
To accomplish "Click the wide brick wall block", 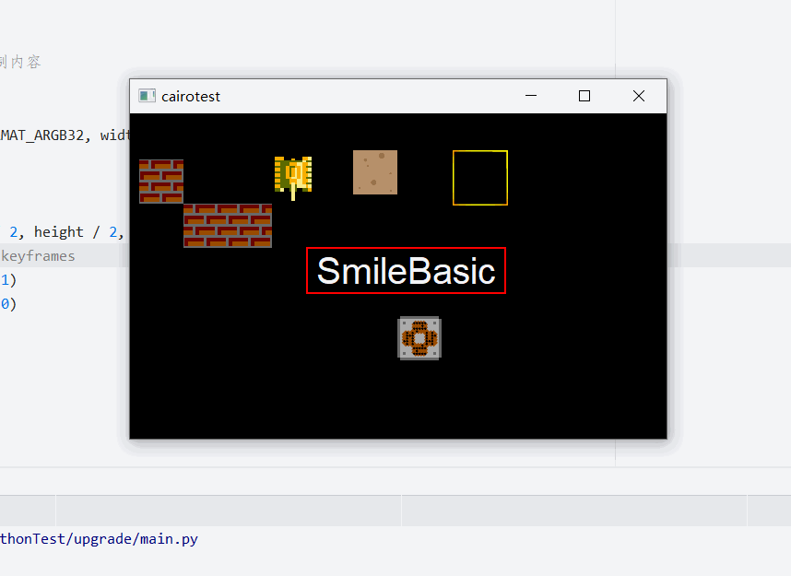I will tap(228, 226).
